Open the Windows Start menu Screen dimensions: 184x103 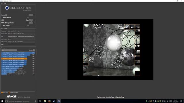coord(2,101)
